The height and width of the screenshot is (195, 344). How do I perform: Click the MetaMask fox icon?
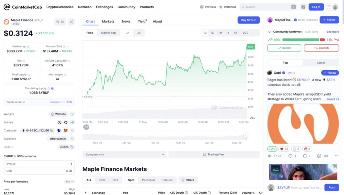(66, 130)
